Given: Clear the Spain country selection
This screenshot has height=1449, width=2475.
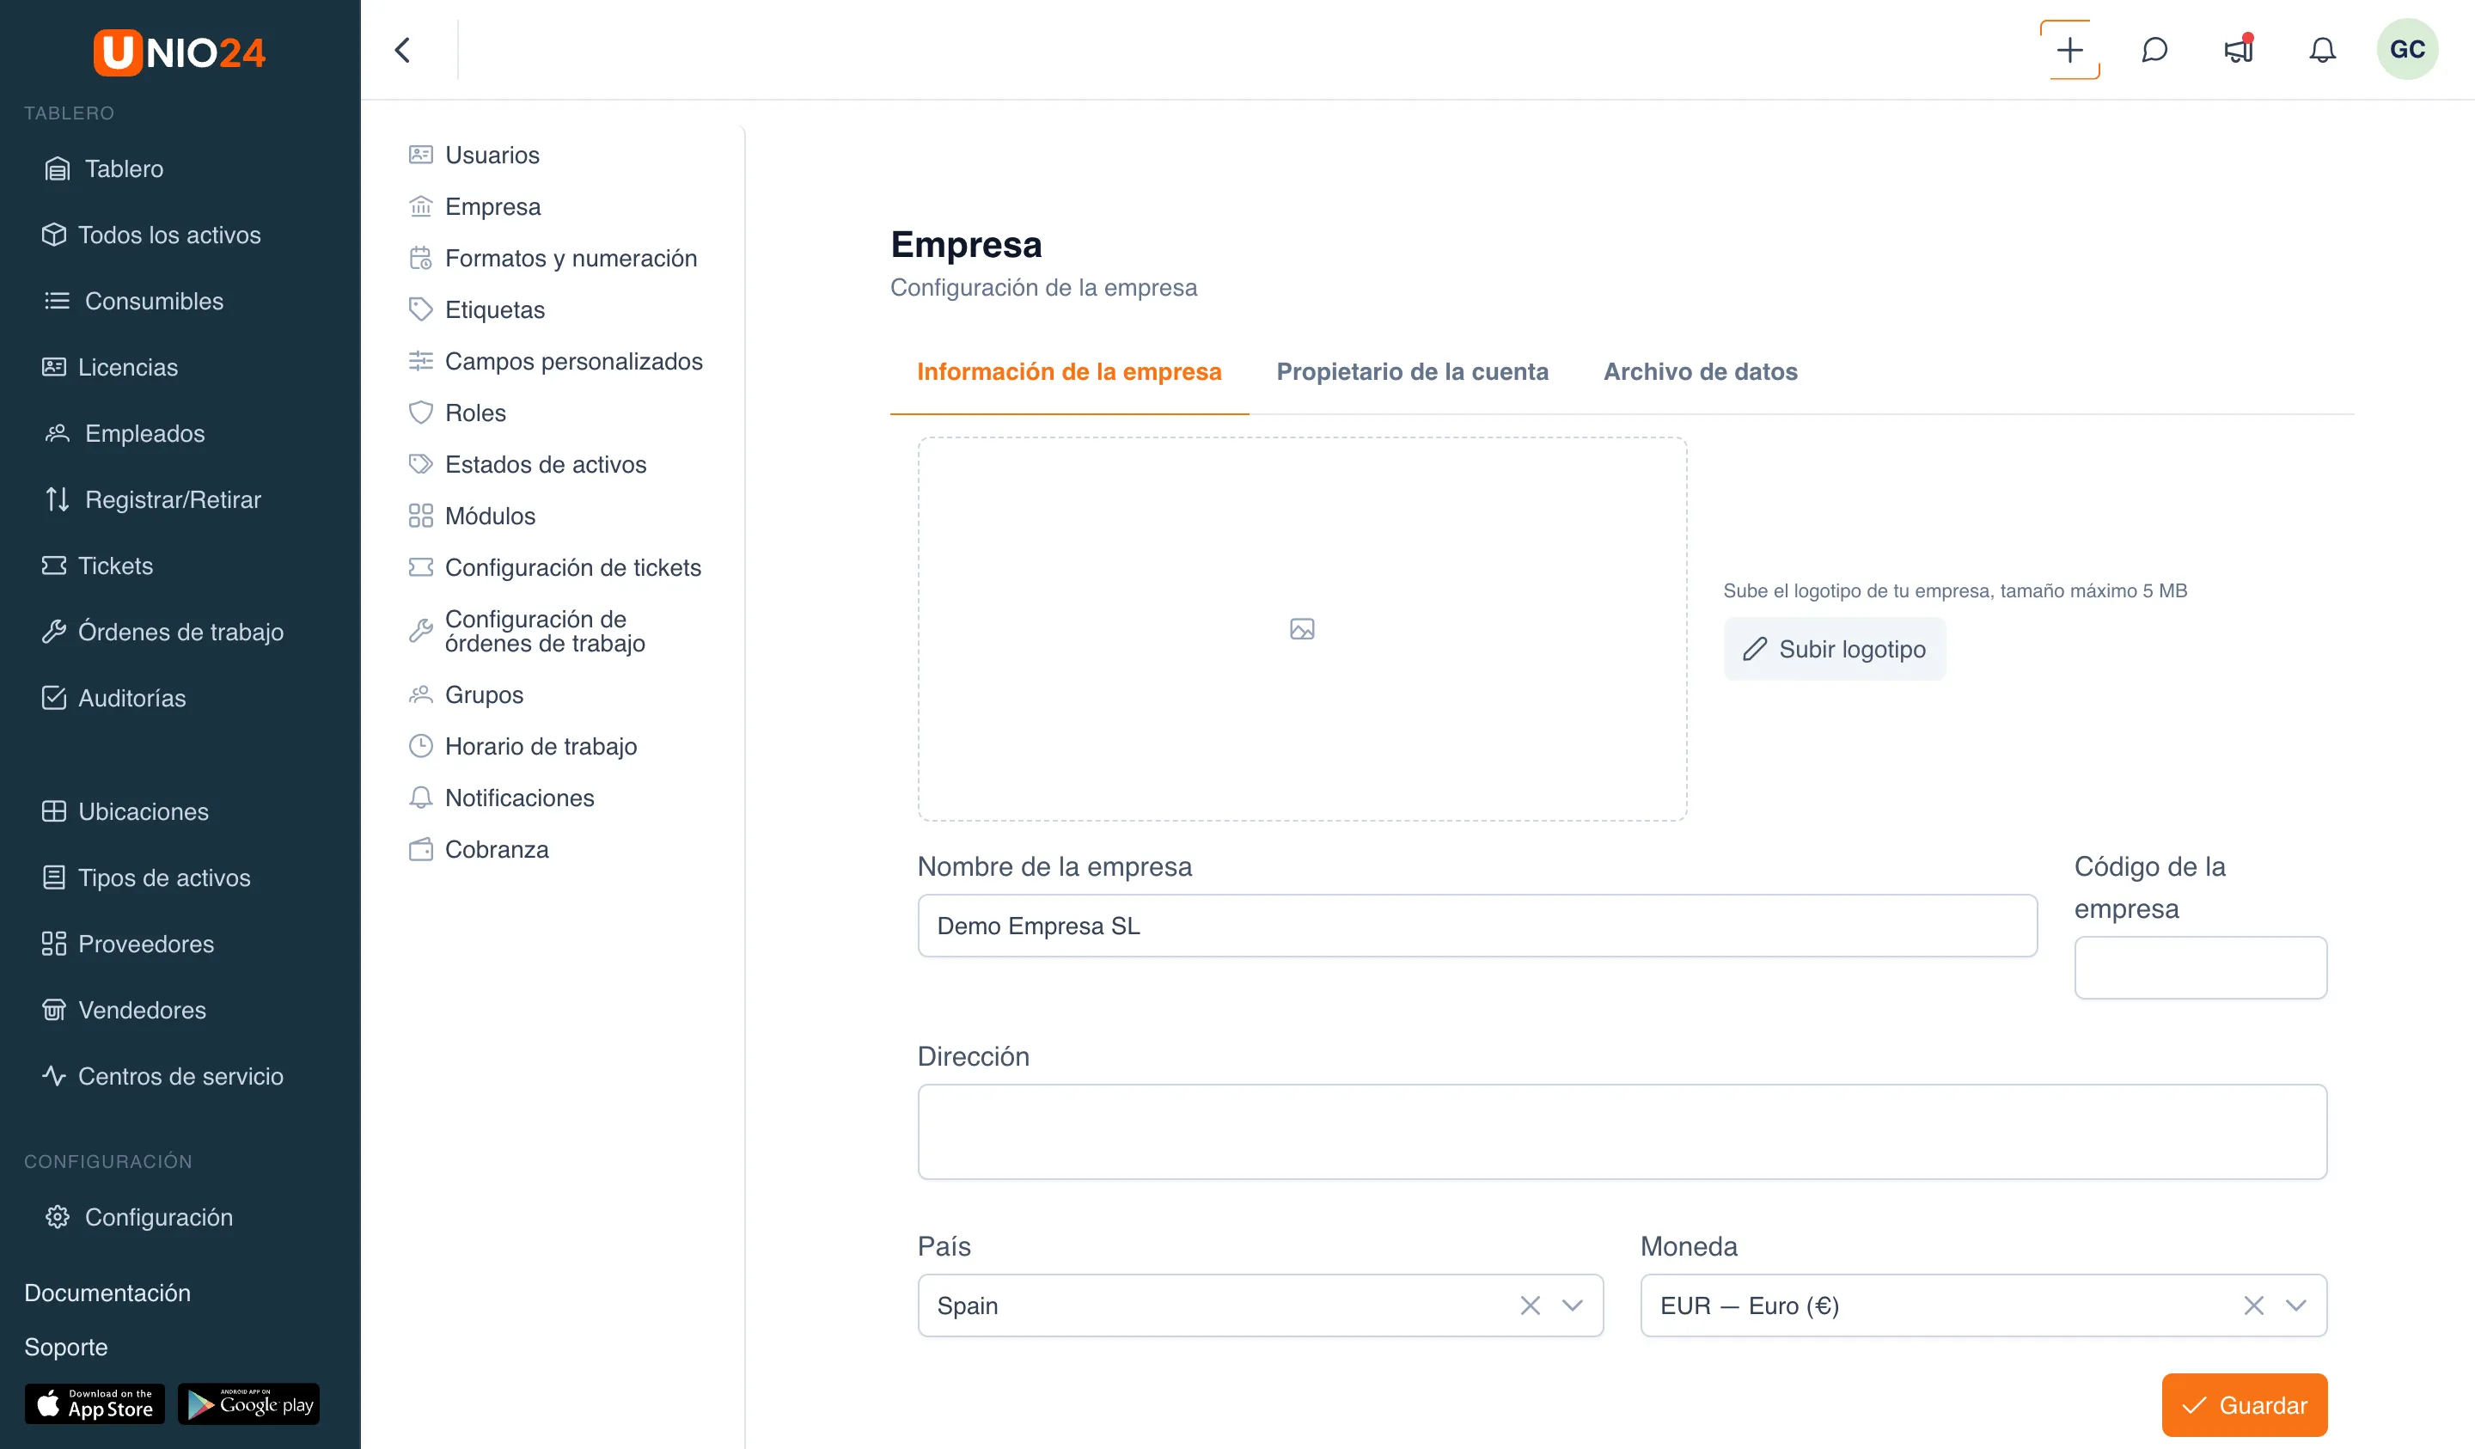Looking at the screenshot, I should tap(1531, 1305).
